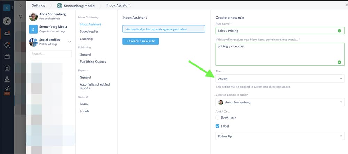This screenshot has width=348, height=154.
Task: Open Saved replies settings
Action: pos(89,32)
